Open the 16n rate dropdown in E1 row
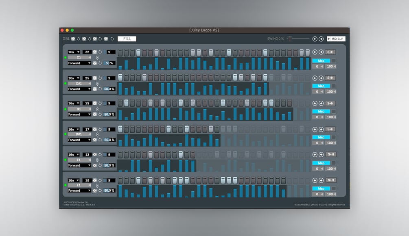Image resolution: width=409 pixels, height=236 pixels. tap(74, 155)
